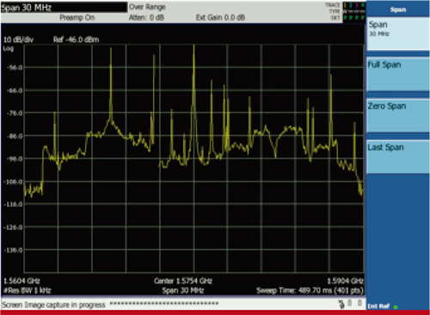Edit the Span 30 MHz active entry field

pyautogui.click(x=64, y=8)
